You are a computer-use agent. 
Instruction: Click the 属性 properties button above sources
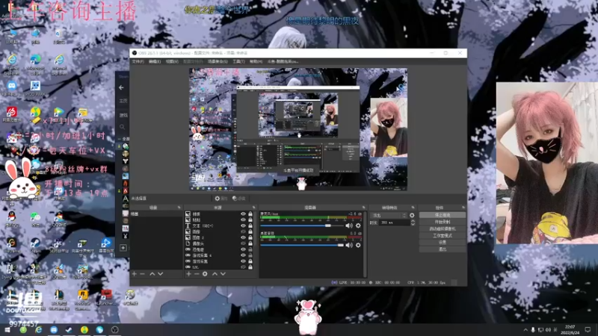[x=221, y=199]
